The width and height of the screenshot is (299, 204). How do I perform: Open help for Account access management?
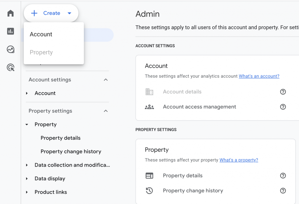[283, 107]
